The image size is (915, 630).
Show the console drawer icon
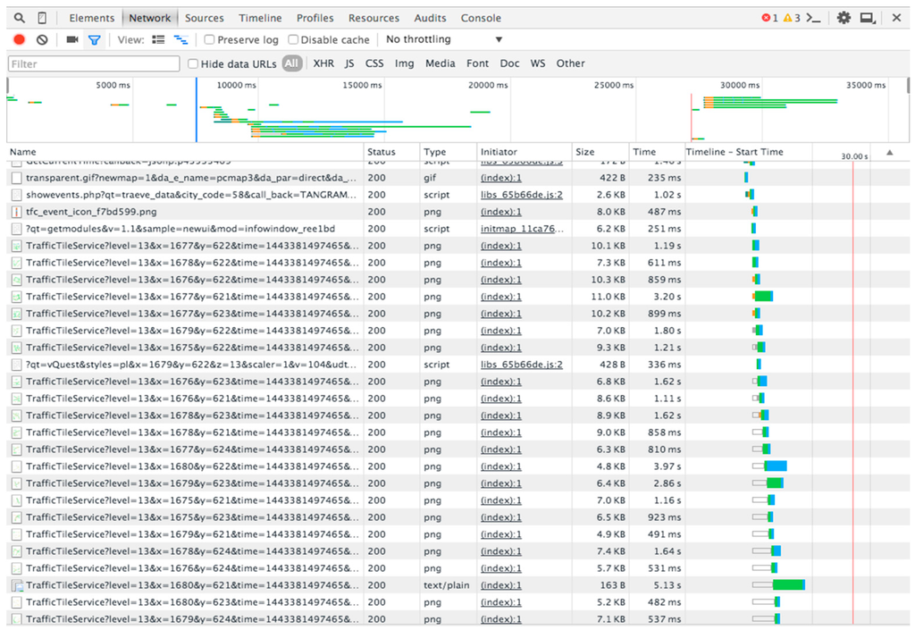click(x=813, y=18)
